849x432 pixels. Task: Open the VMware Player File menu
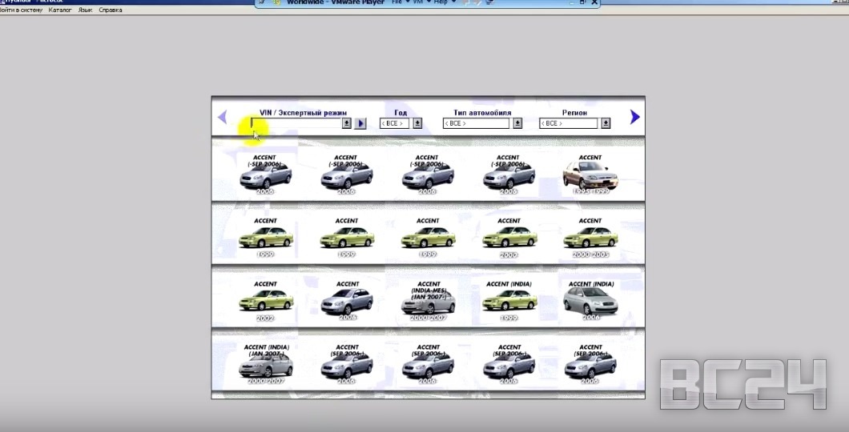tap(397, 2)
